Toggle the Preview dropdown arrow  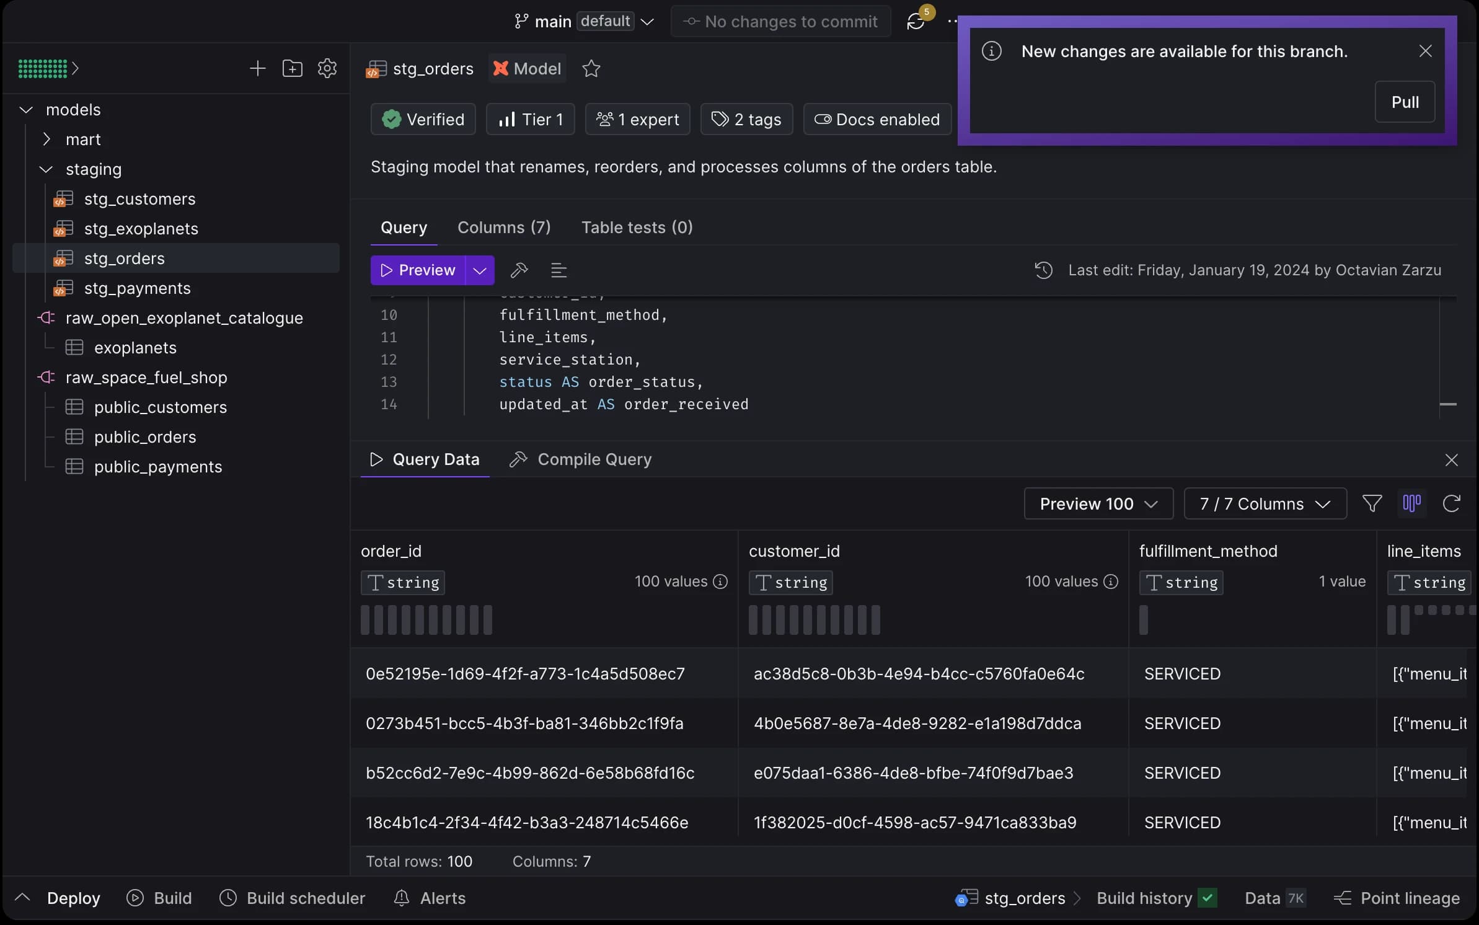tap(480, 270)
